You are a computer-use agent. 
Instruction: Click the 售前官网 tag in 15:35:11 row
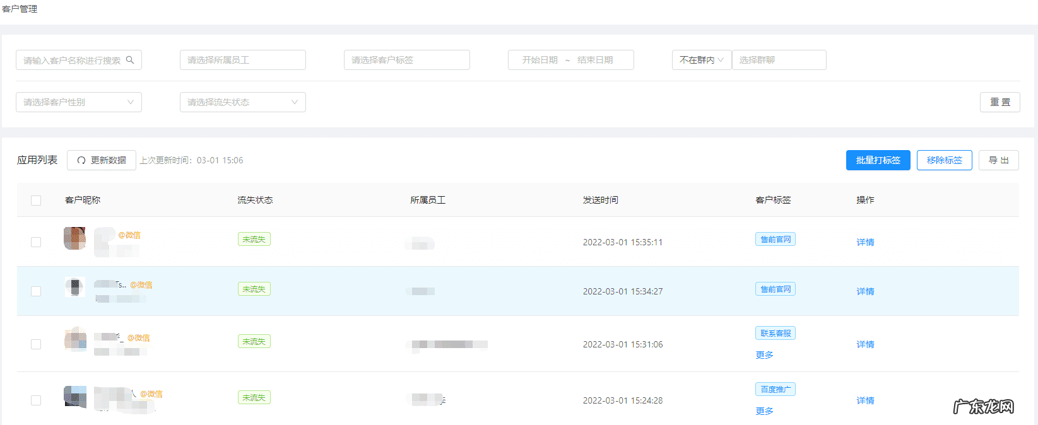tap(776, 239)
